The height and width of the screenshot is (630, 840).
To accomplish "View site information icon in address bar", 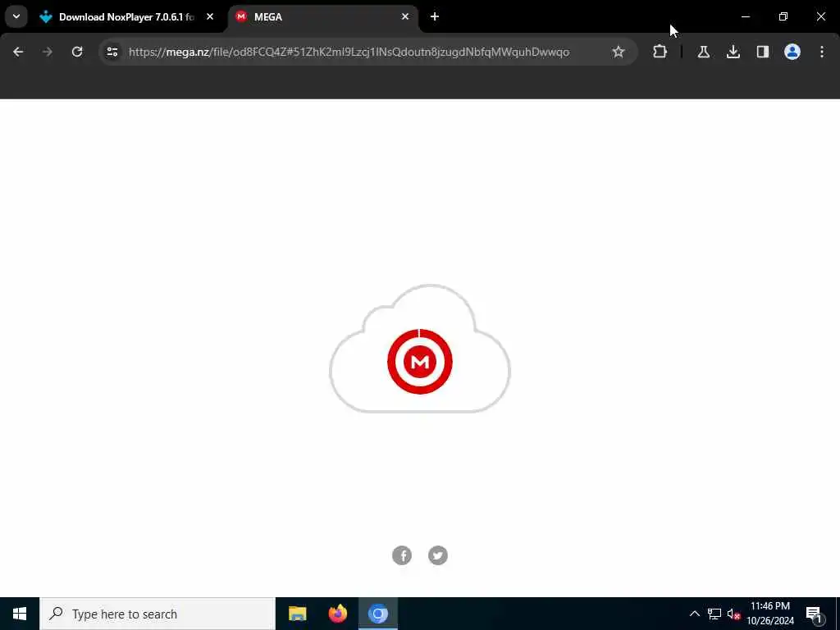I will 112,52.
